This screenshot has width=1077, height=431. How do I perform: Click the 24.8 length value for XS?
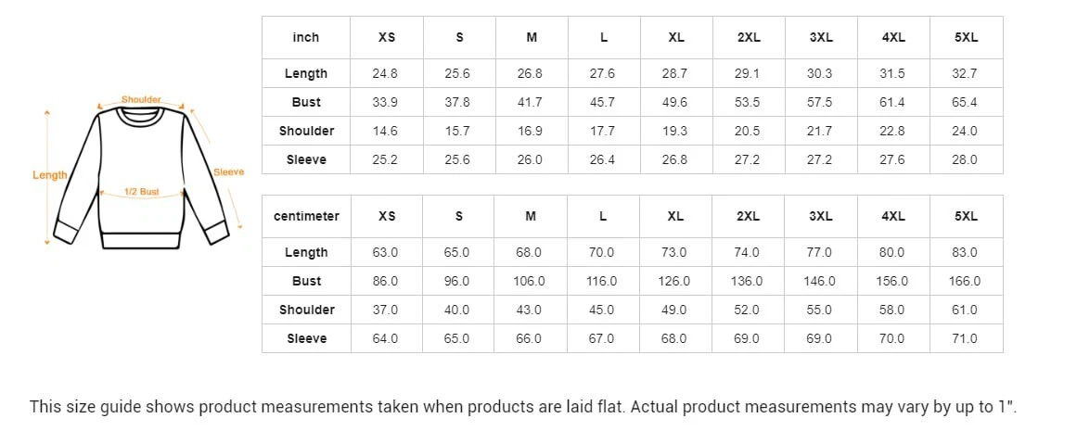click(385, 73)
